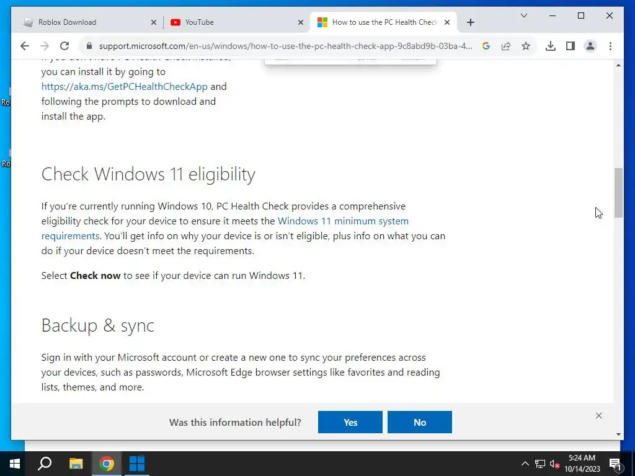The image size is (635, 476).
Task: Open the aka.ms/GetPCHealthCheckApp link
Action: (124, 87)
